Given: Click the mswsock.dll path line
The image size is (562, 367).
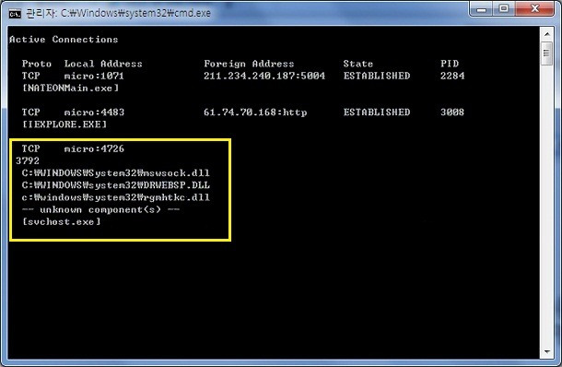Looking at the screenshot, I should (116, 173).
